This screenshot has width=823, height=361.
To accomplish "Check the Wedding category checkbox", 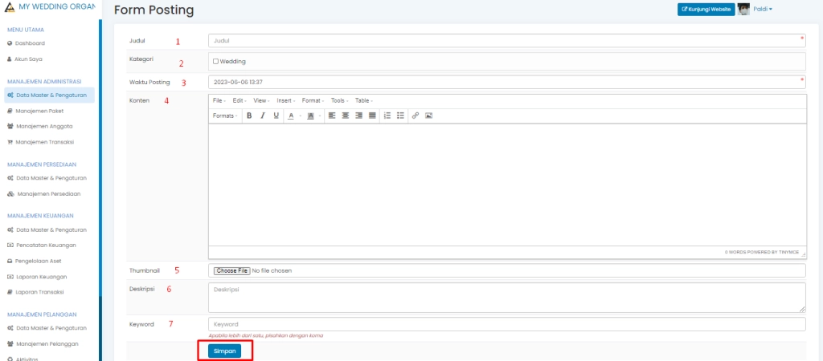I will (215, 61).
